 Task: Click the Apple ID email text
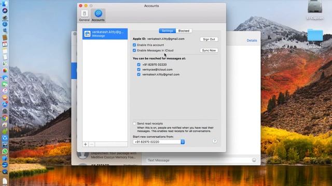pyautogui.click(x=166, y=39)
